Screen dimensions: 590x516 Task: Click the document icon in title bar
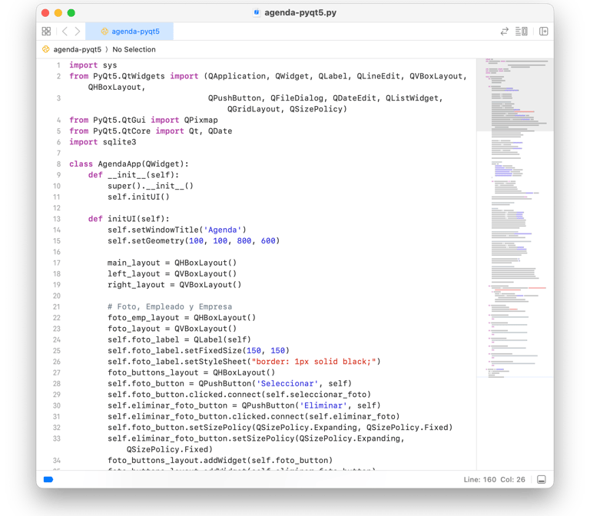click(257, 12)
